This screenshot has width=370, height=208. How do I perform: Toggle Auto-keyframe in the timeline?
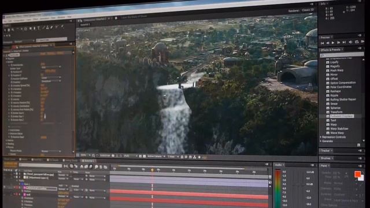point(101,167)
